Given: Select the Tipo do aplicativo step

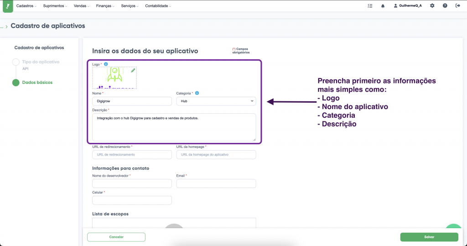Looking at the screenshot, I should pos(41,62).
